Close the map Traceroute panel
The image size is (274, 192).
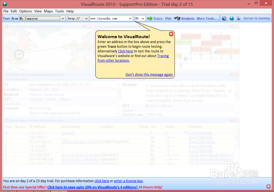(89, 26)
